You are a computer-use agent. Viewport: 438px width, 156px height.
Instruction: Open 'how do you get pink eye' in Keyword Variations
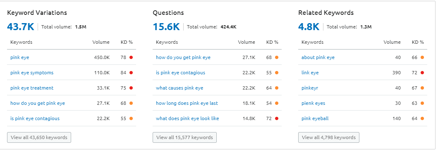[x=38, y=103]
